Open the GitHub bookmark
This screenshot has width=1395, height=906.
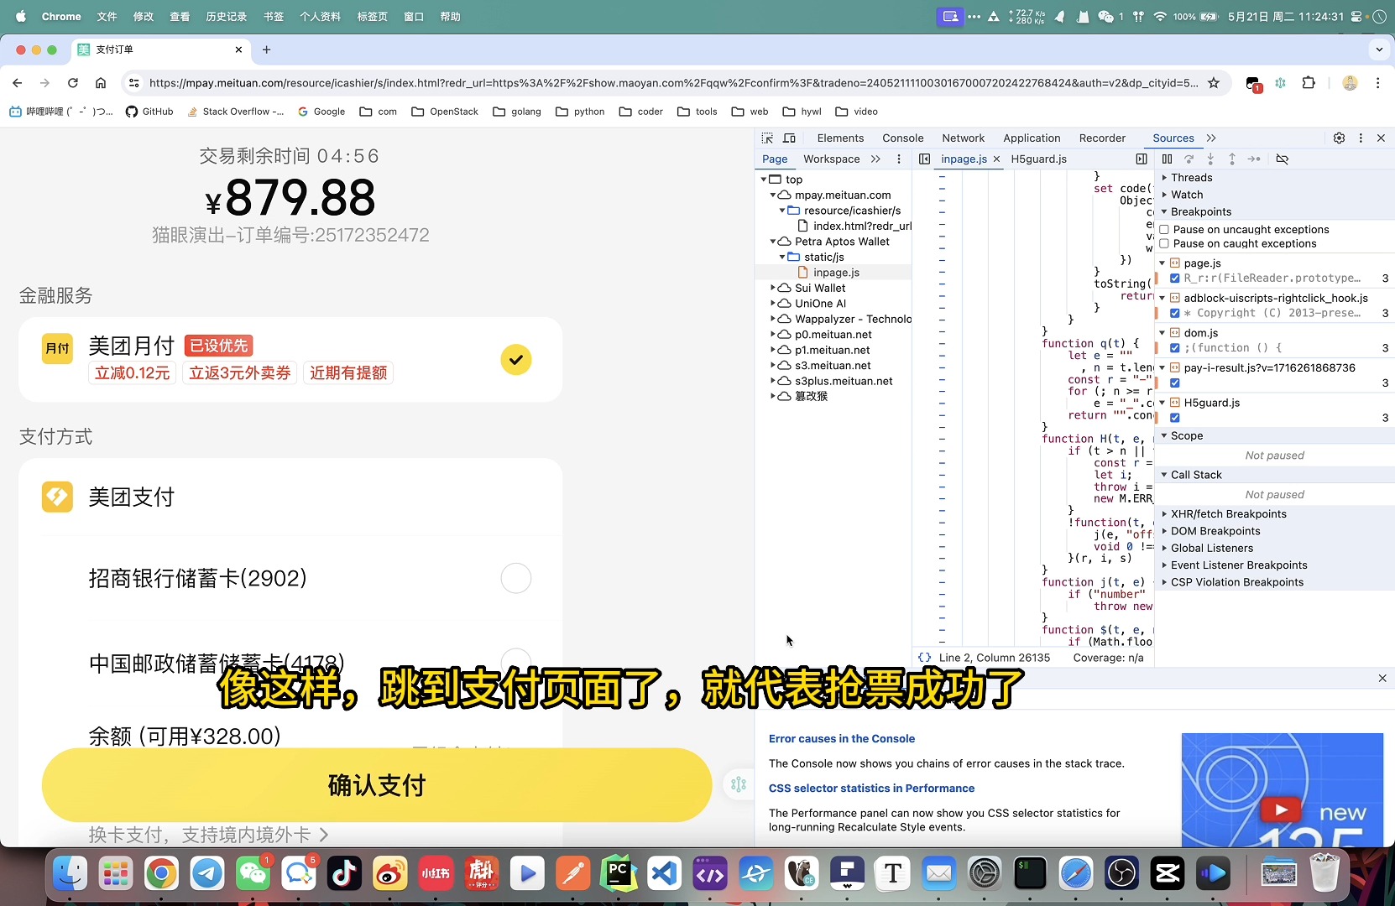coord(149,112)
